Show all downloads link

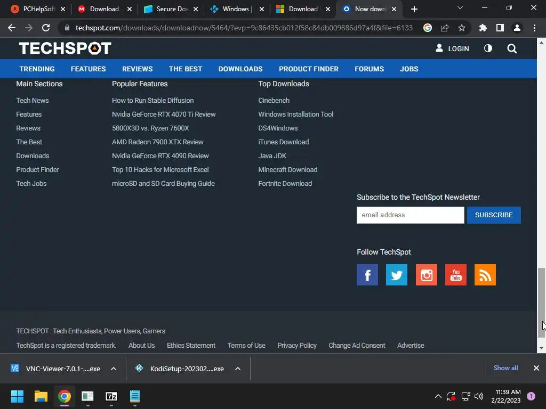pos(505,368)
